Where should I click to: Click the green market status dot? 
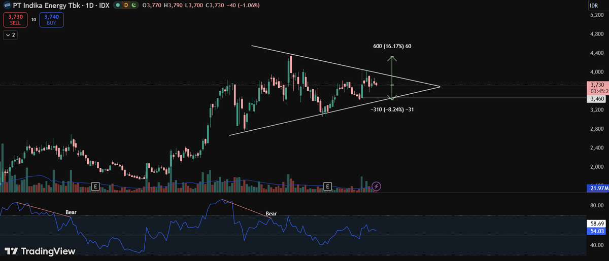[118, 5]
